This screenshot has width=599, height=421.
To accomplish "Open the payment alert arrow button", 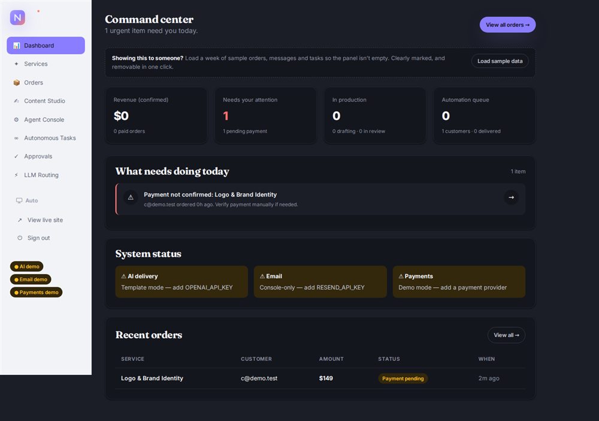I will [511, 197].
